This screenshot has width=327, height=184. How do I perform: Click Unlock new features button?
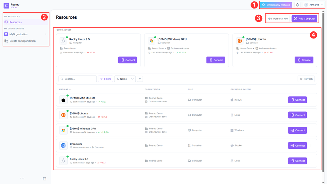point(276,5)
